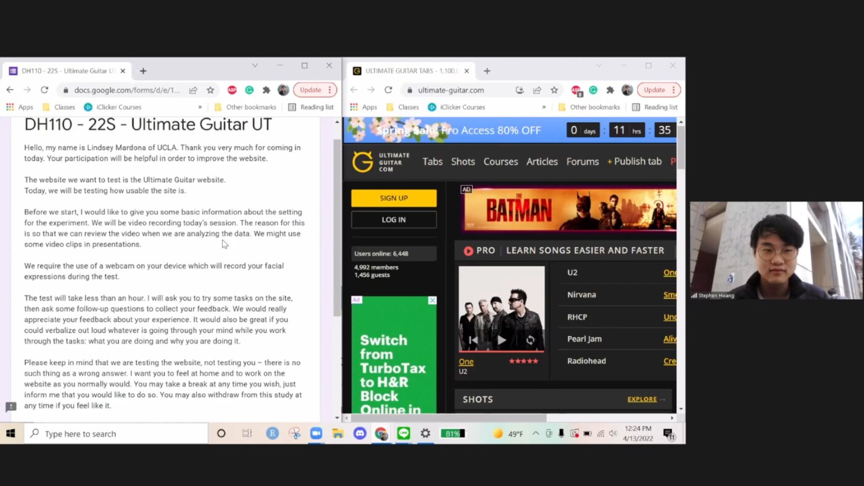Open Chrome menu dots in Ultimate Guitar window

(x=673, y=90)
